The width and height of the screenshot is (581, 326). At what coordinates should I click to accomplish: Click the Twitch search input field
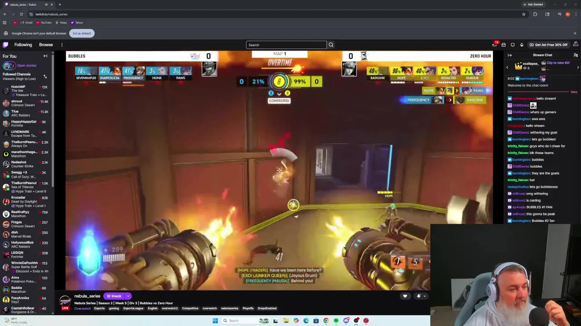[286, 45]
